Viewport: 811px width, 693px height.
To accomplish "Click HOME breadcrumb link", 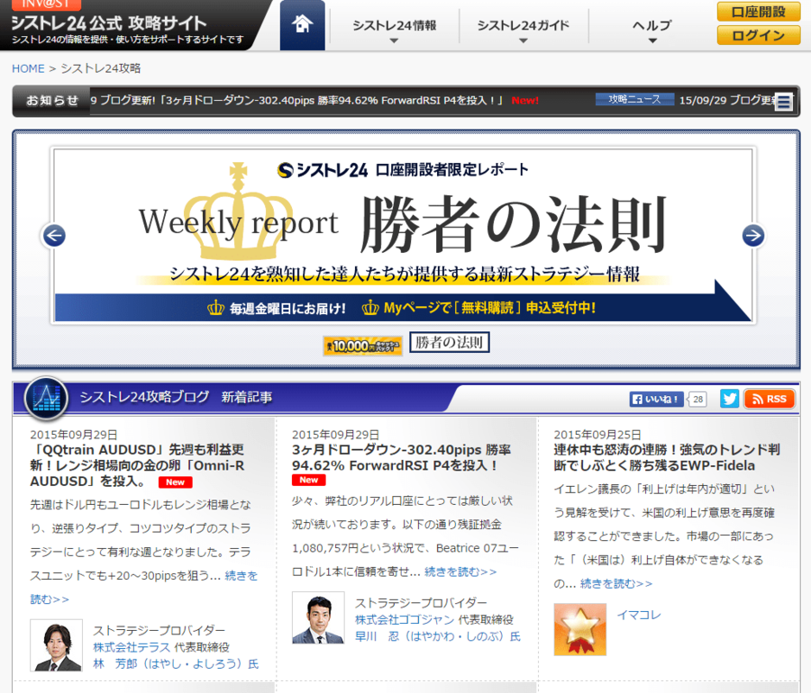I will (28, 68).
